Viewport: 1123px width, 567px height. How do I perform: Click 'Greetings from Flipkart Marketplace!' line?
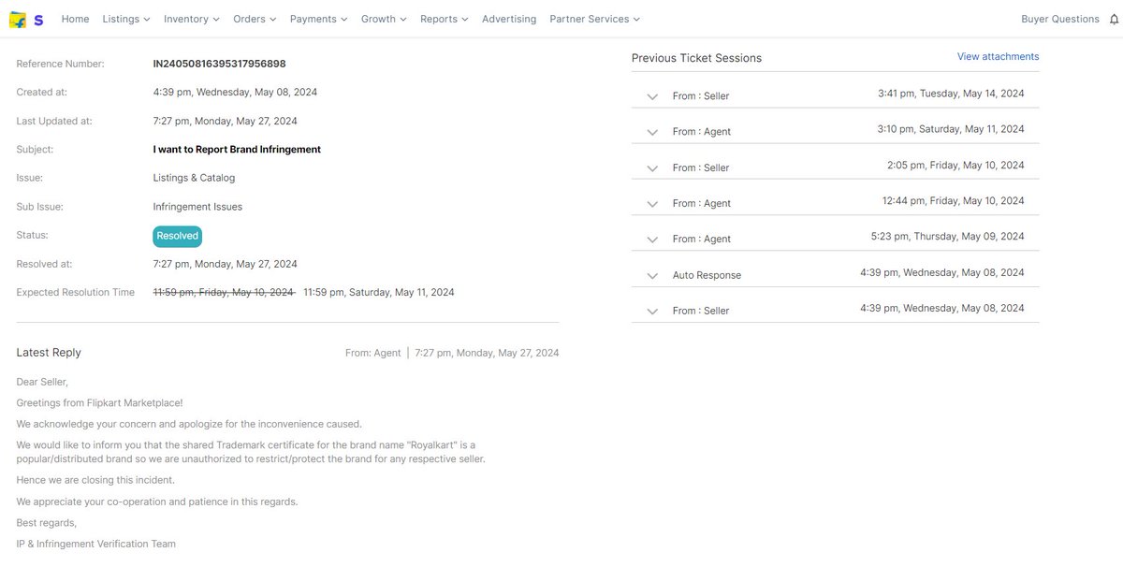coord(100,402)
